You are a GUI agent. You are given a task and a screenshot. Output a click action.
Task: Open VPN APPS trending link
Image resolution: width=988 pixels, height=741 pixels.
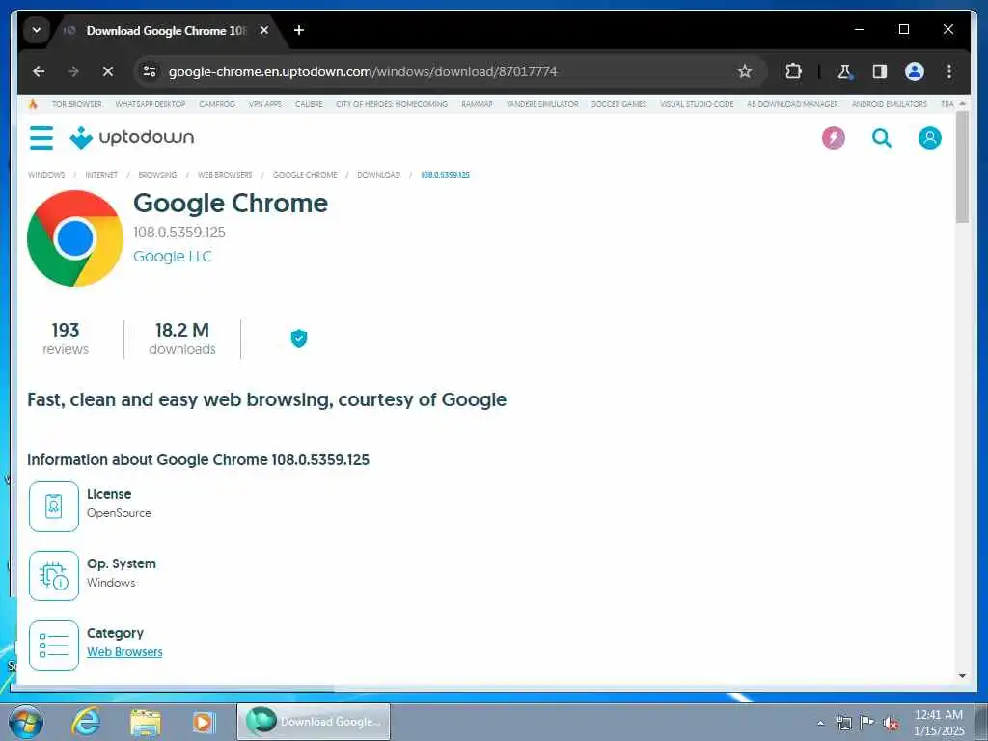point(264,104)
